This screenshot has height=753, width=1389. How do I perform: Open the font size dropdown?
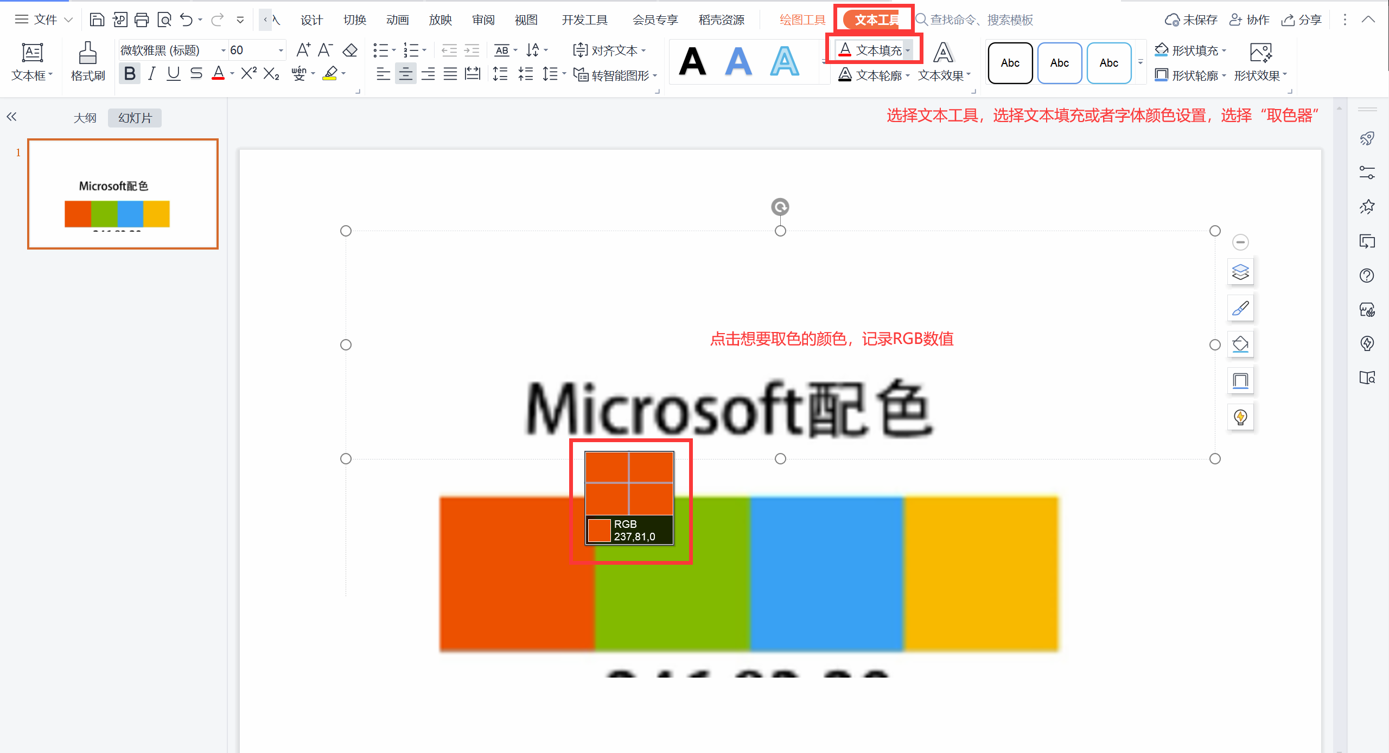[281, 50]
